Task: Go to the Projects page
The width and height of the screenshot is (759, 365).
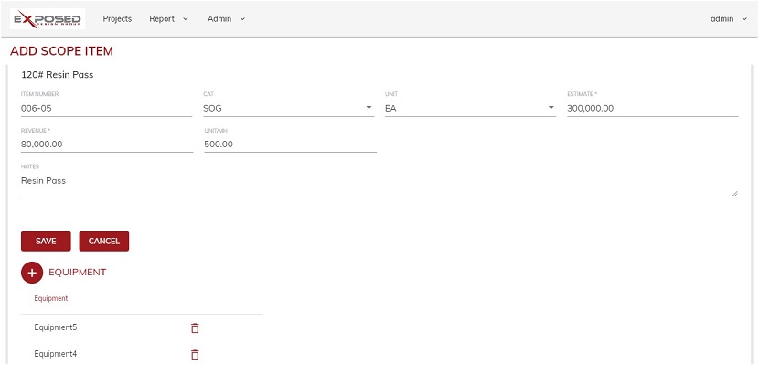Action: pos(117,19)
